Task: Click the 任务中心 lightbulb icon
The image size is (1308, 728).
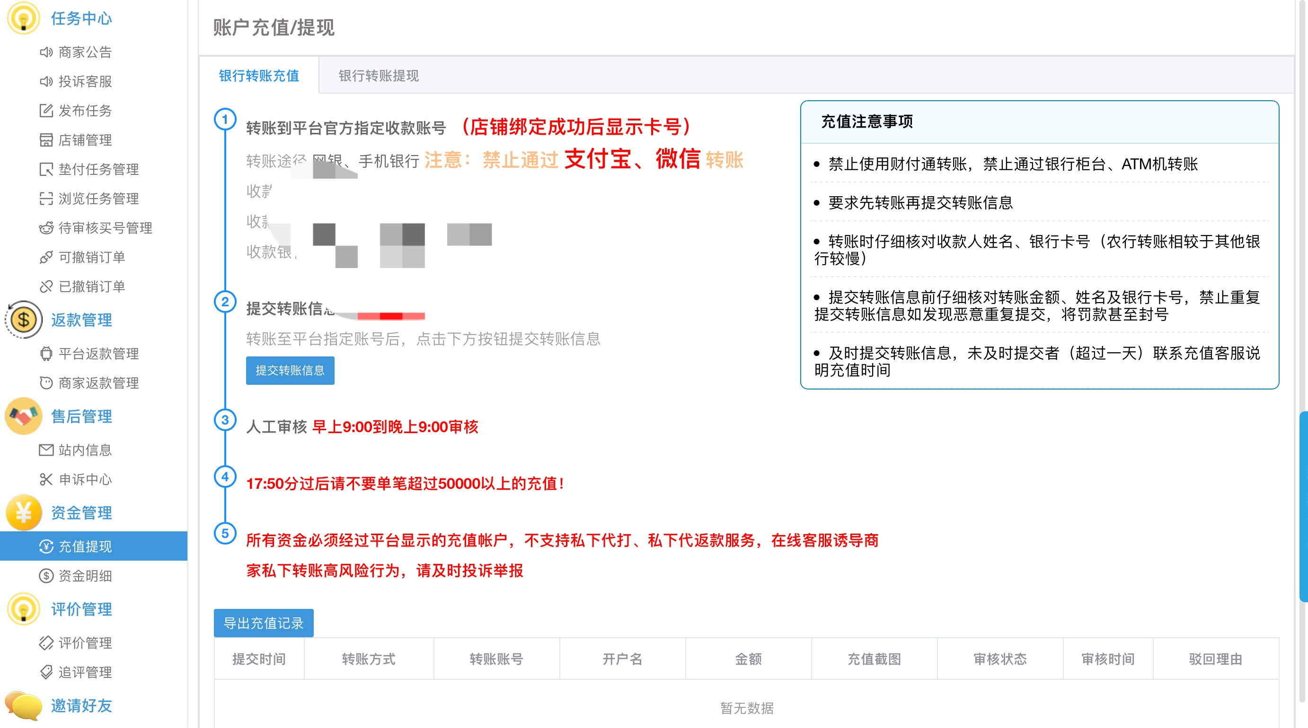Action: click(23, 18)
